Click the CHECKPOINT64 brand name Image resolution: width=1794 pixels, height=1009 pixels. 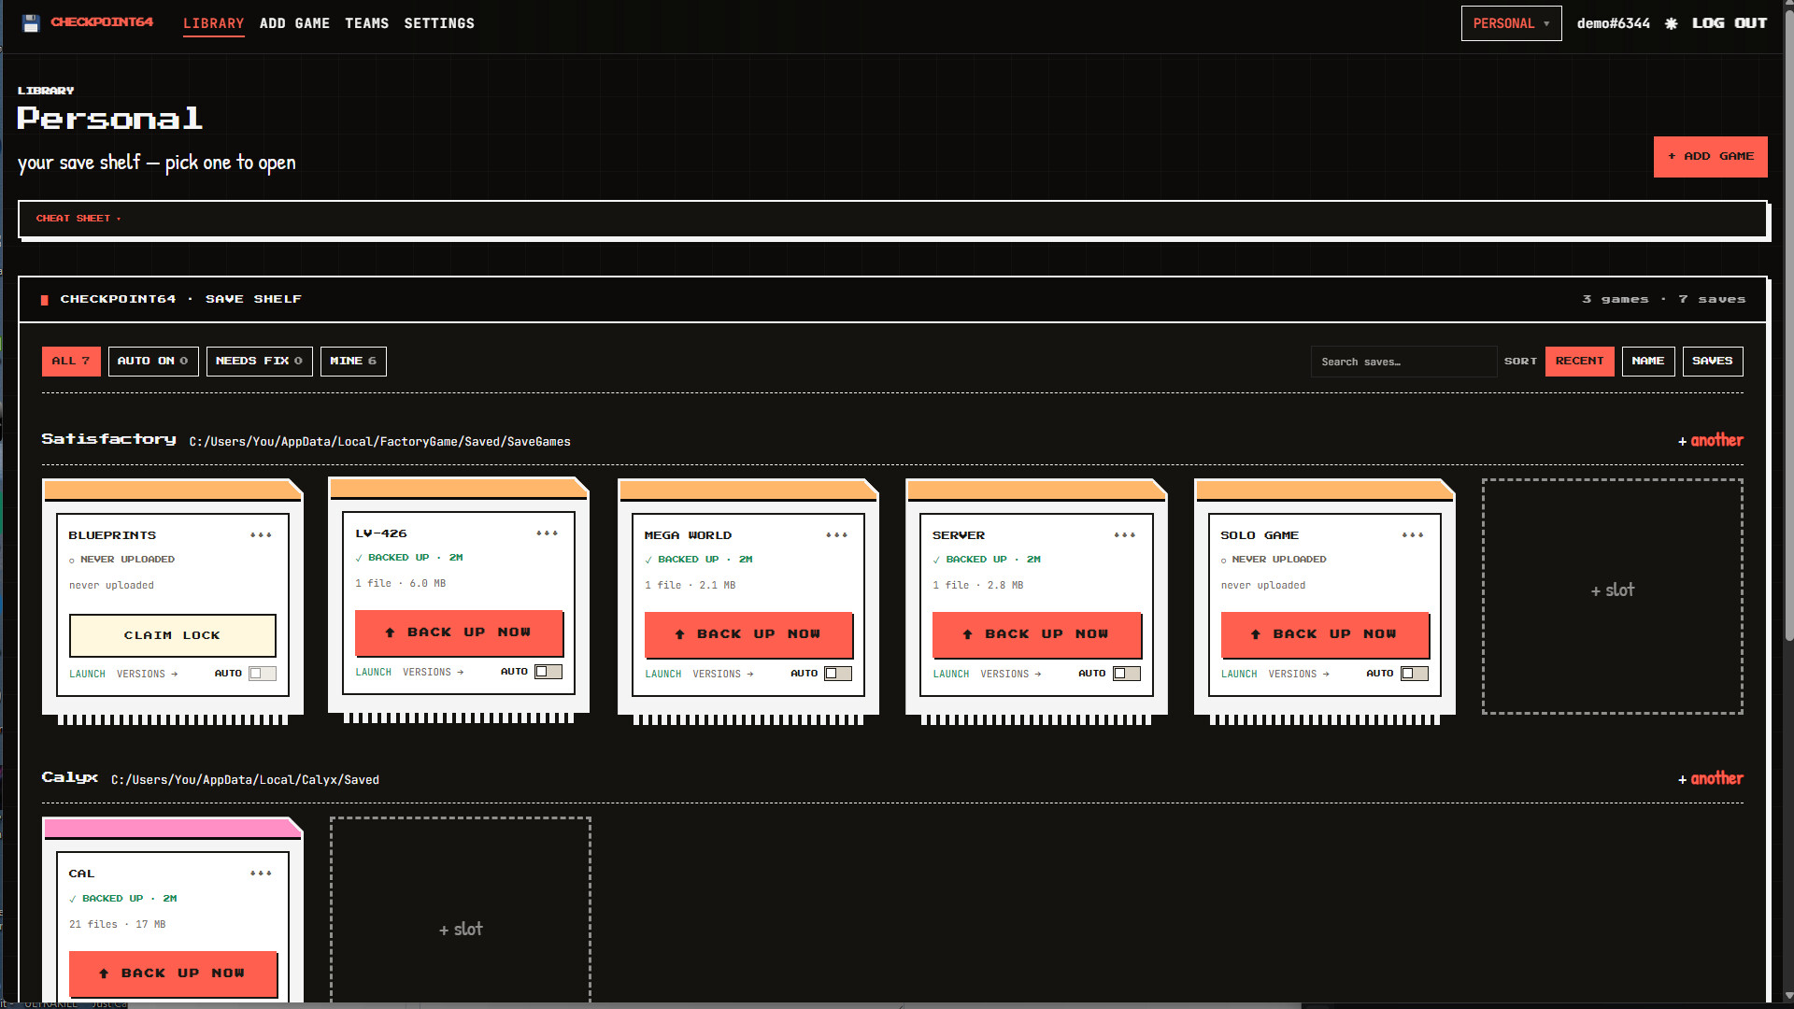(102, 21)
